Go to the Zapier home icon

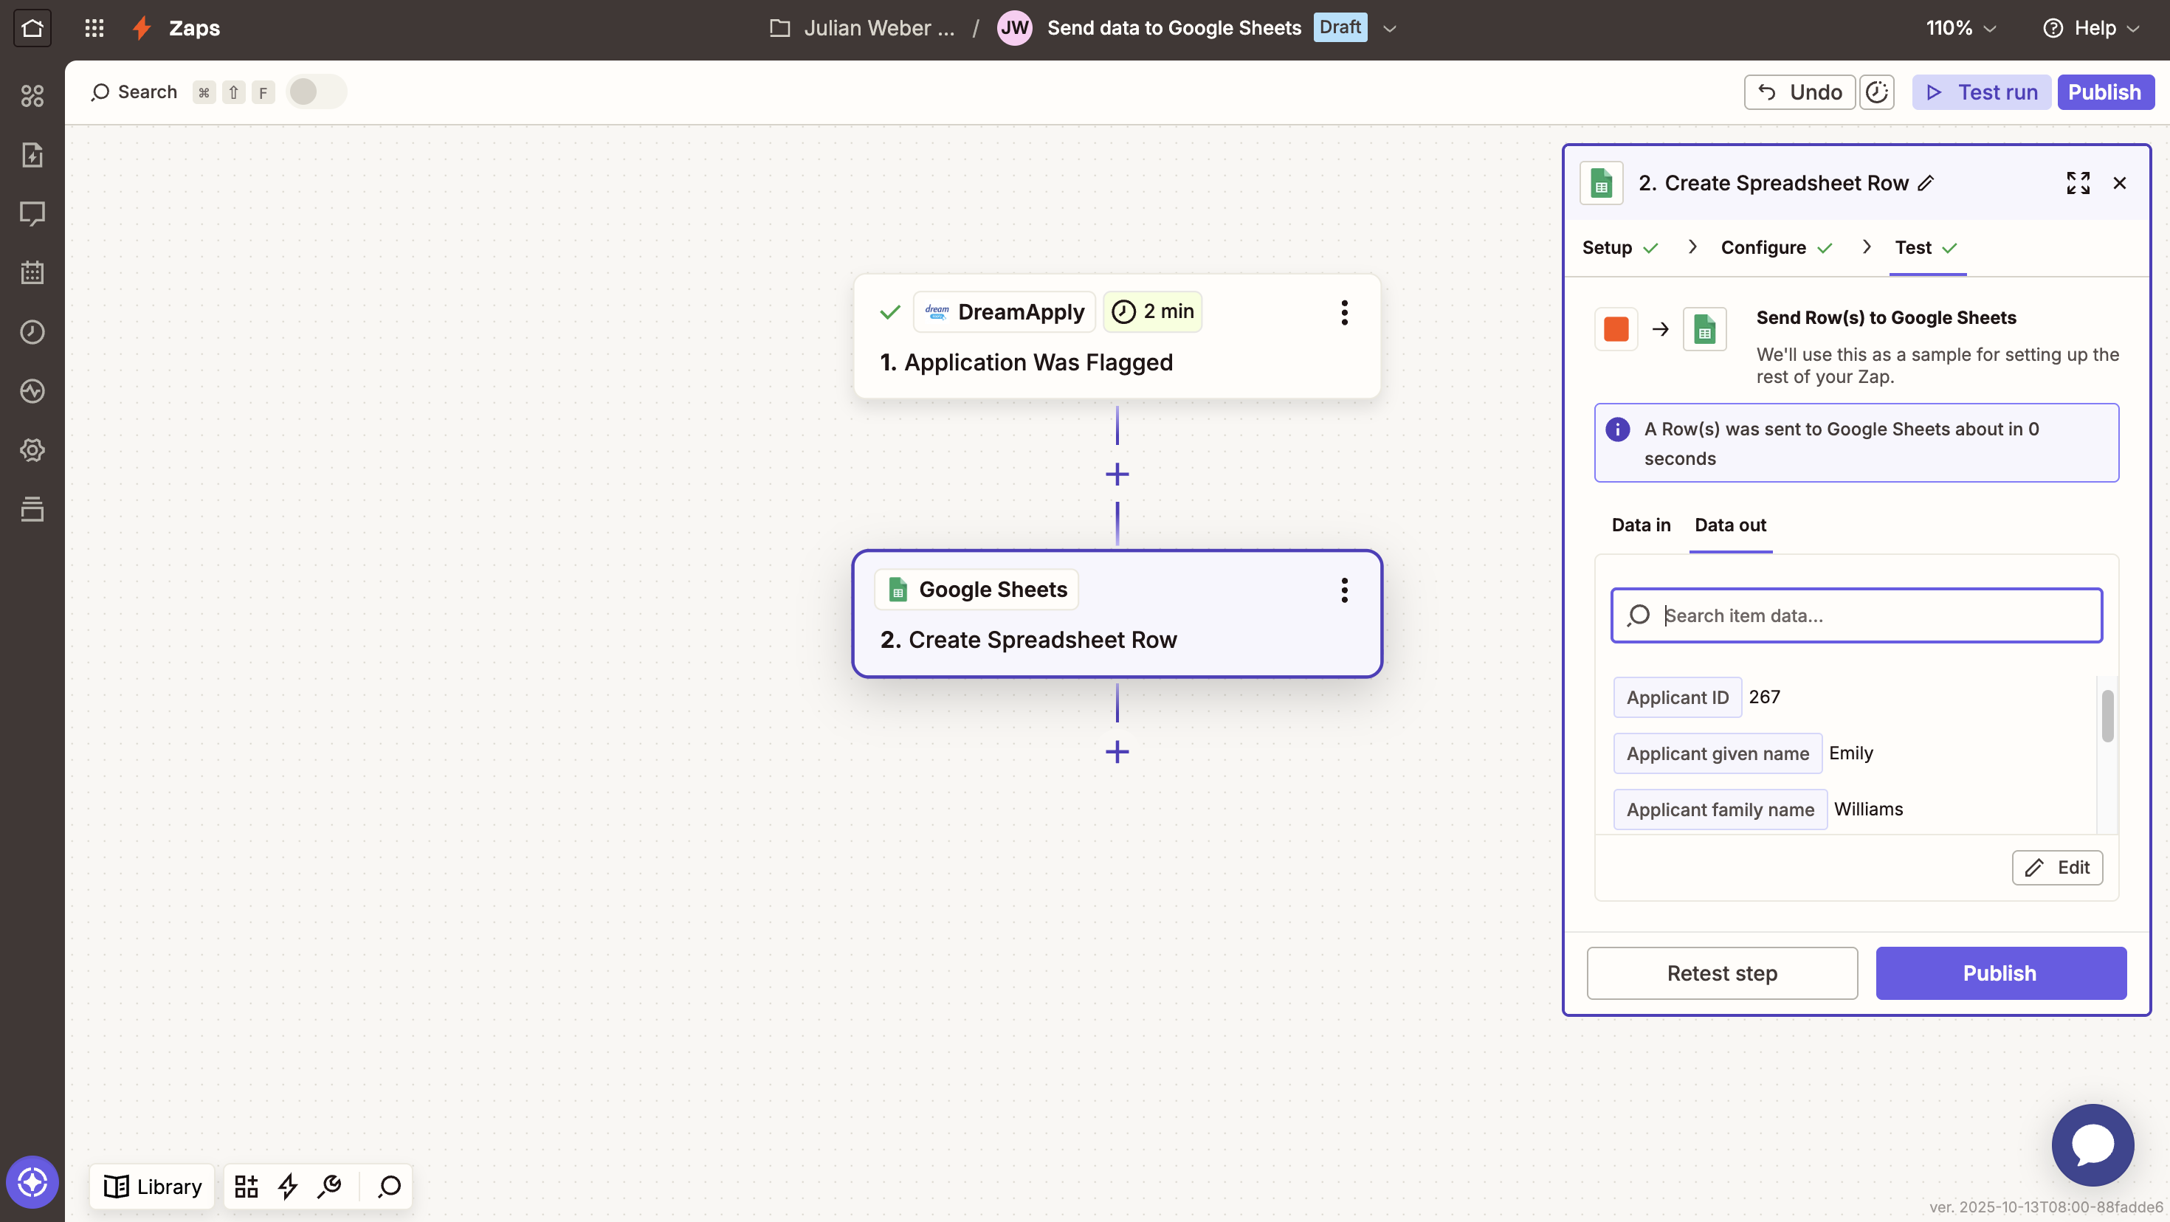click(x=32, y=28)
